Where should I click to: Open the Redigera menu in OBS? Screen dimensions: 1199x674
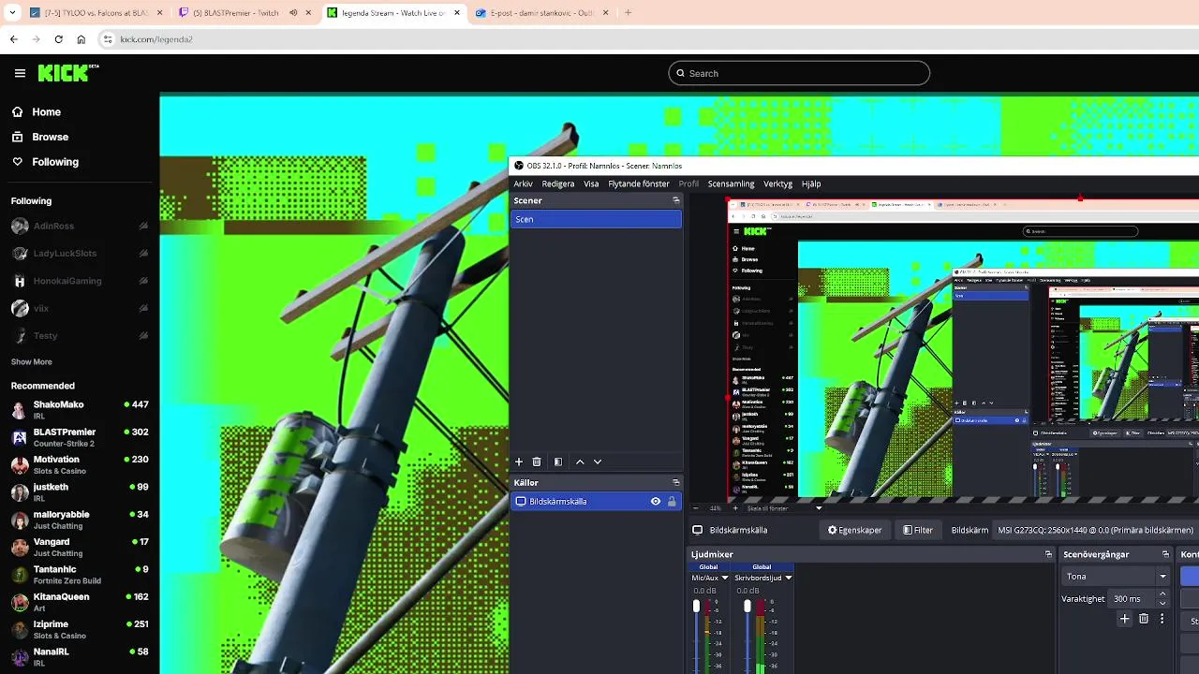click(558, 183)
